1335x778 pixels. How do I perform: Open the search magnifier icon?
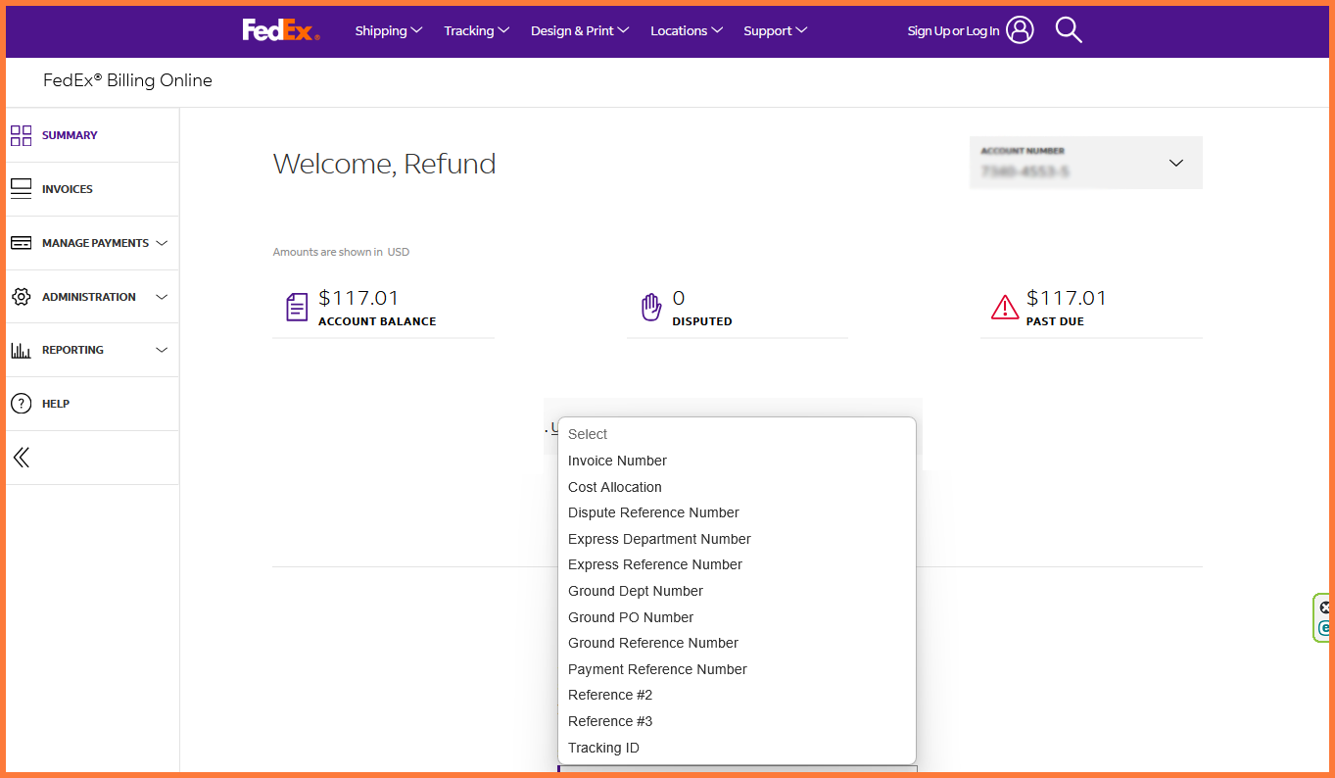pyautogui.click(x=1069, y=30)
